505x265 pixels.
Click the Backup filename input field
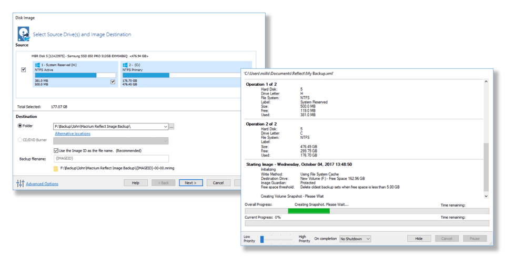coord(110,159)
